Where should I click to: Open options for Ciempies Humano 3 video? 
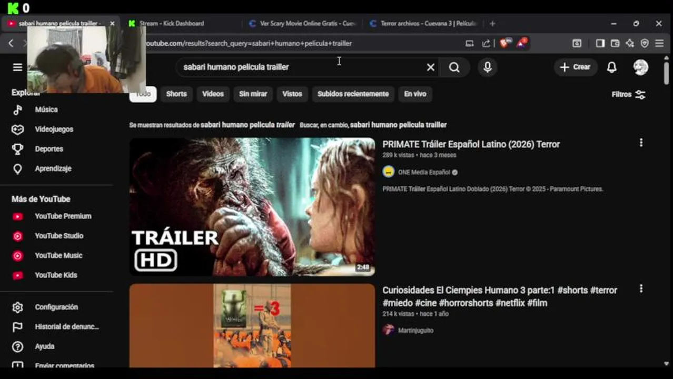(641, 288)
